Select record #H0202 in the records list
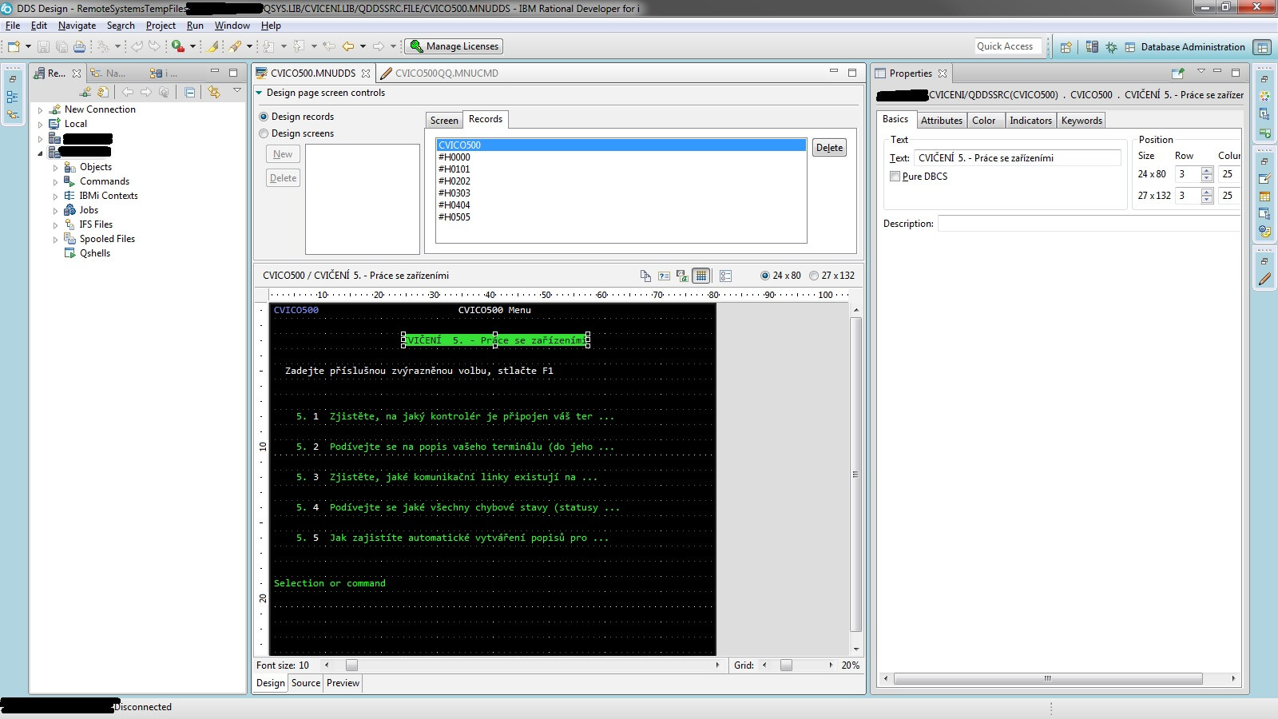This screenshot has width=1278, height=719. (x=454, y=181)
